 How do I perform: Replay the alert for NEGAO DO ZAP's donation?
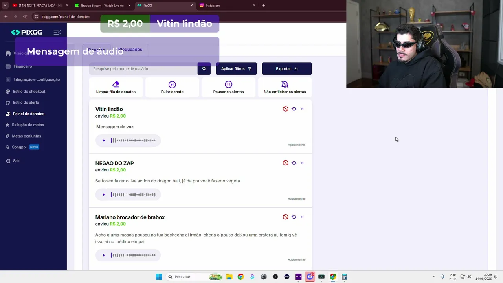294,163
